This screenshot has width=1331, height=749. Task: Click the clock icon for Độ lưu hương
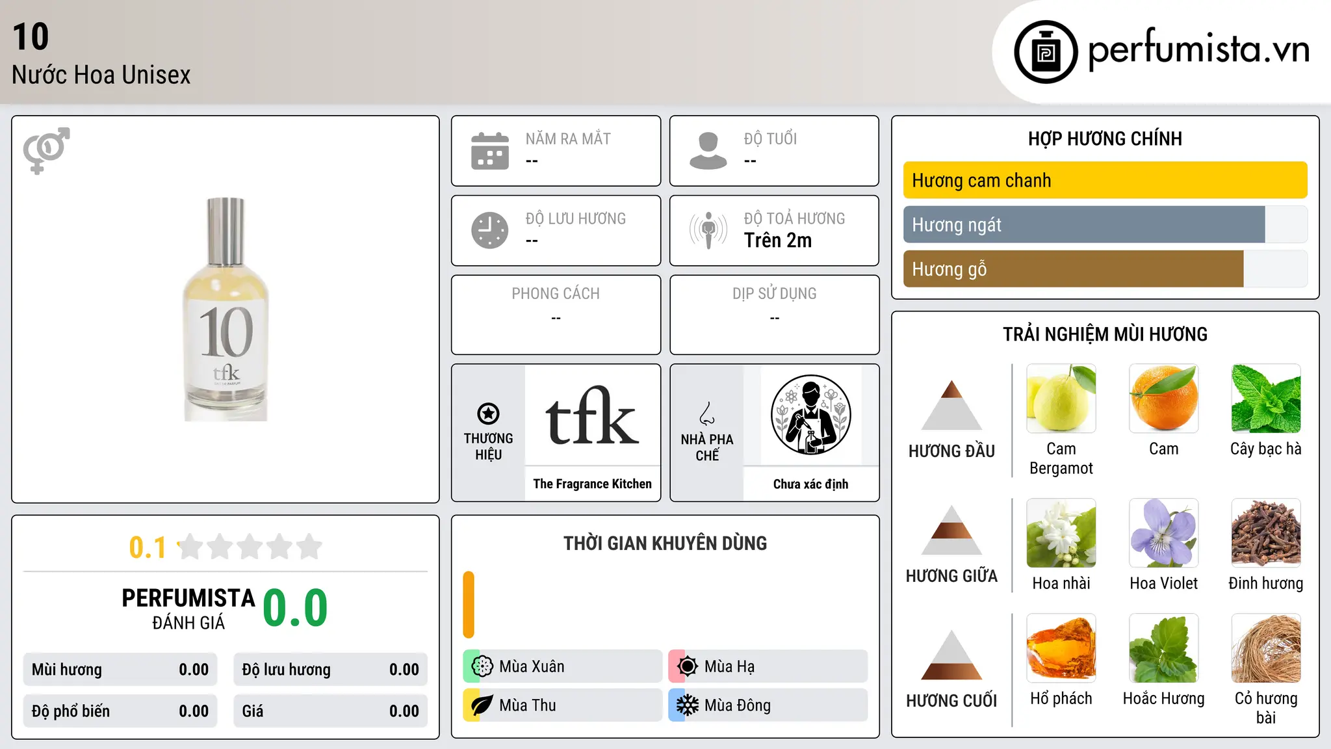point(490,230)
